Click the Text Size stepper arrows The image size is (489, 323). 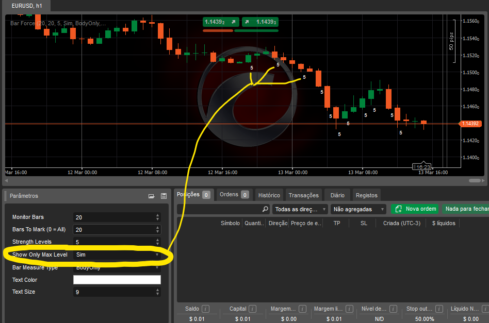tap(157, 292)
